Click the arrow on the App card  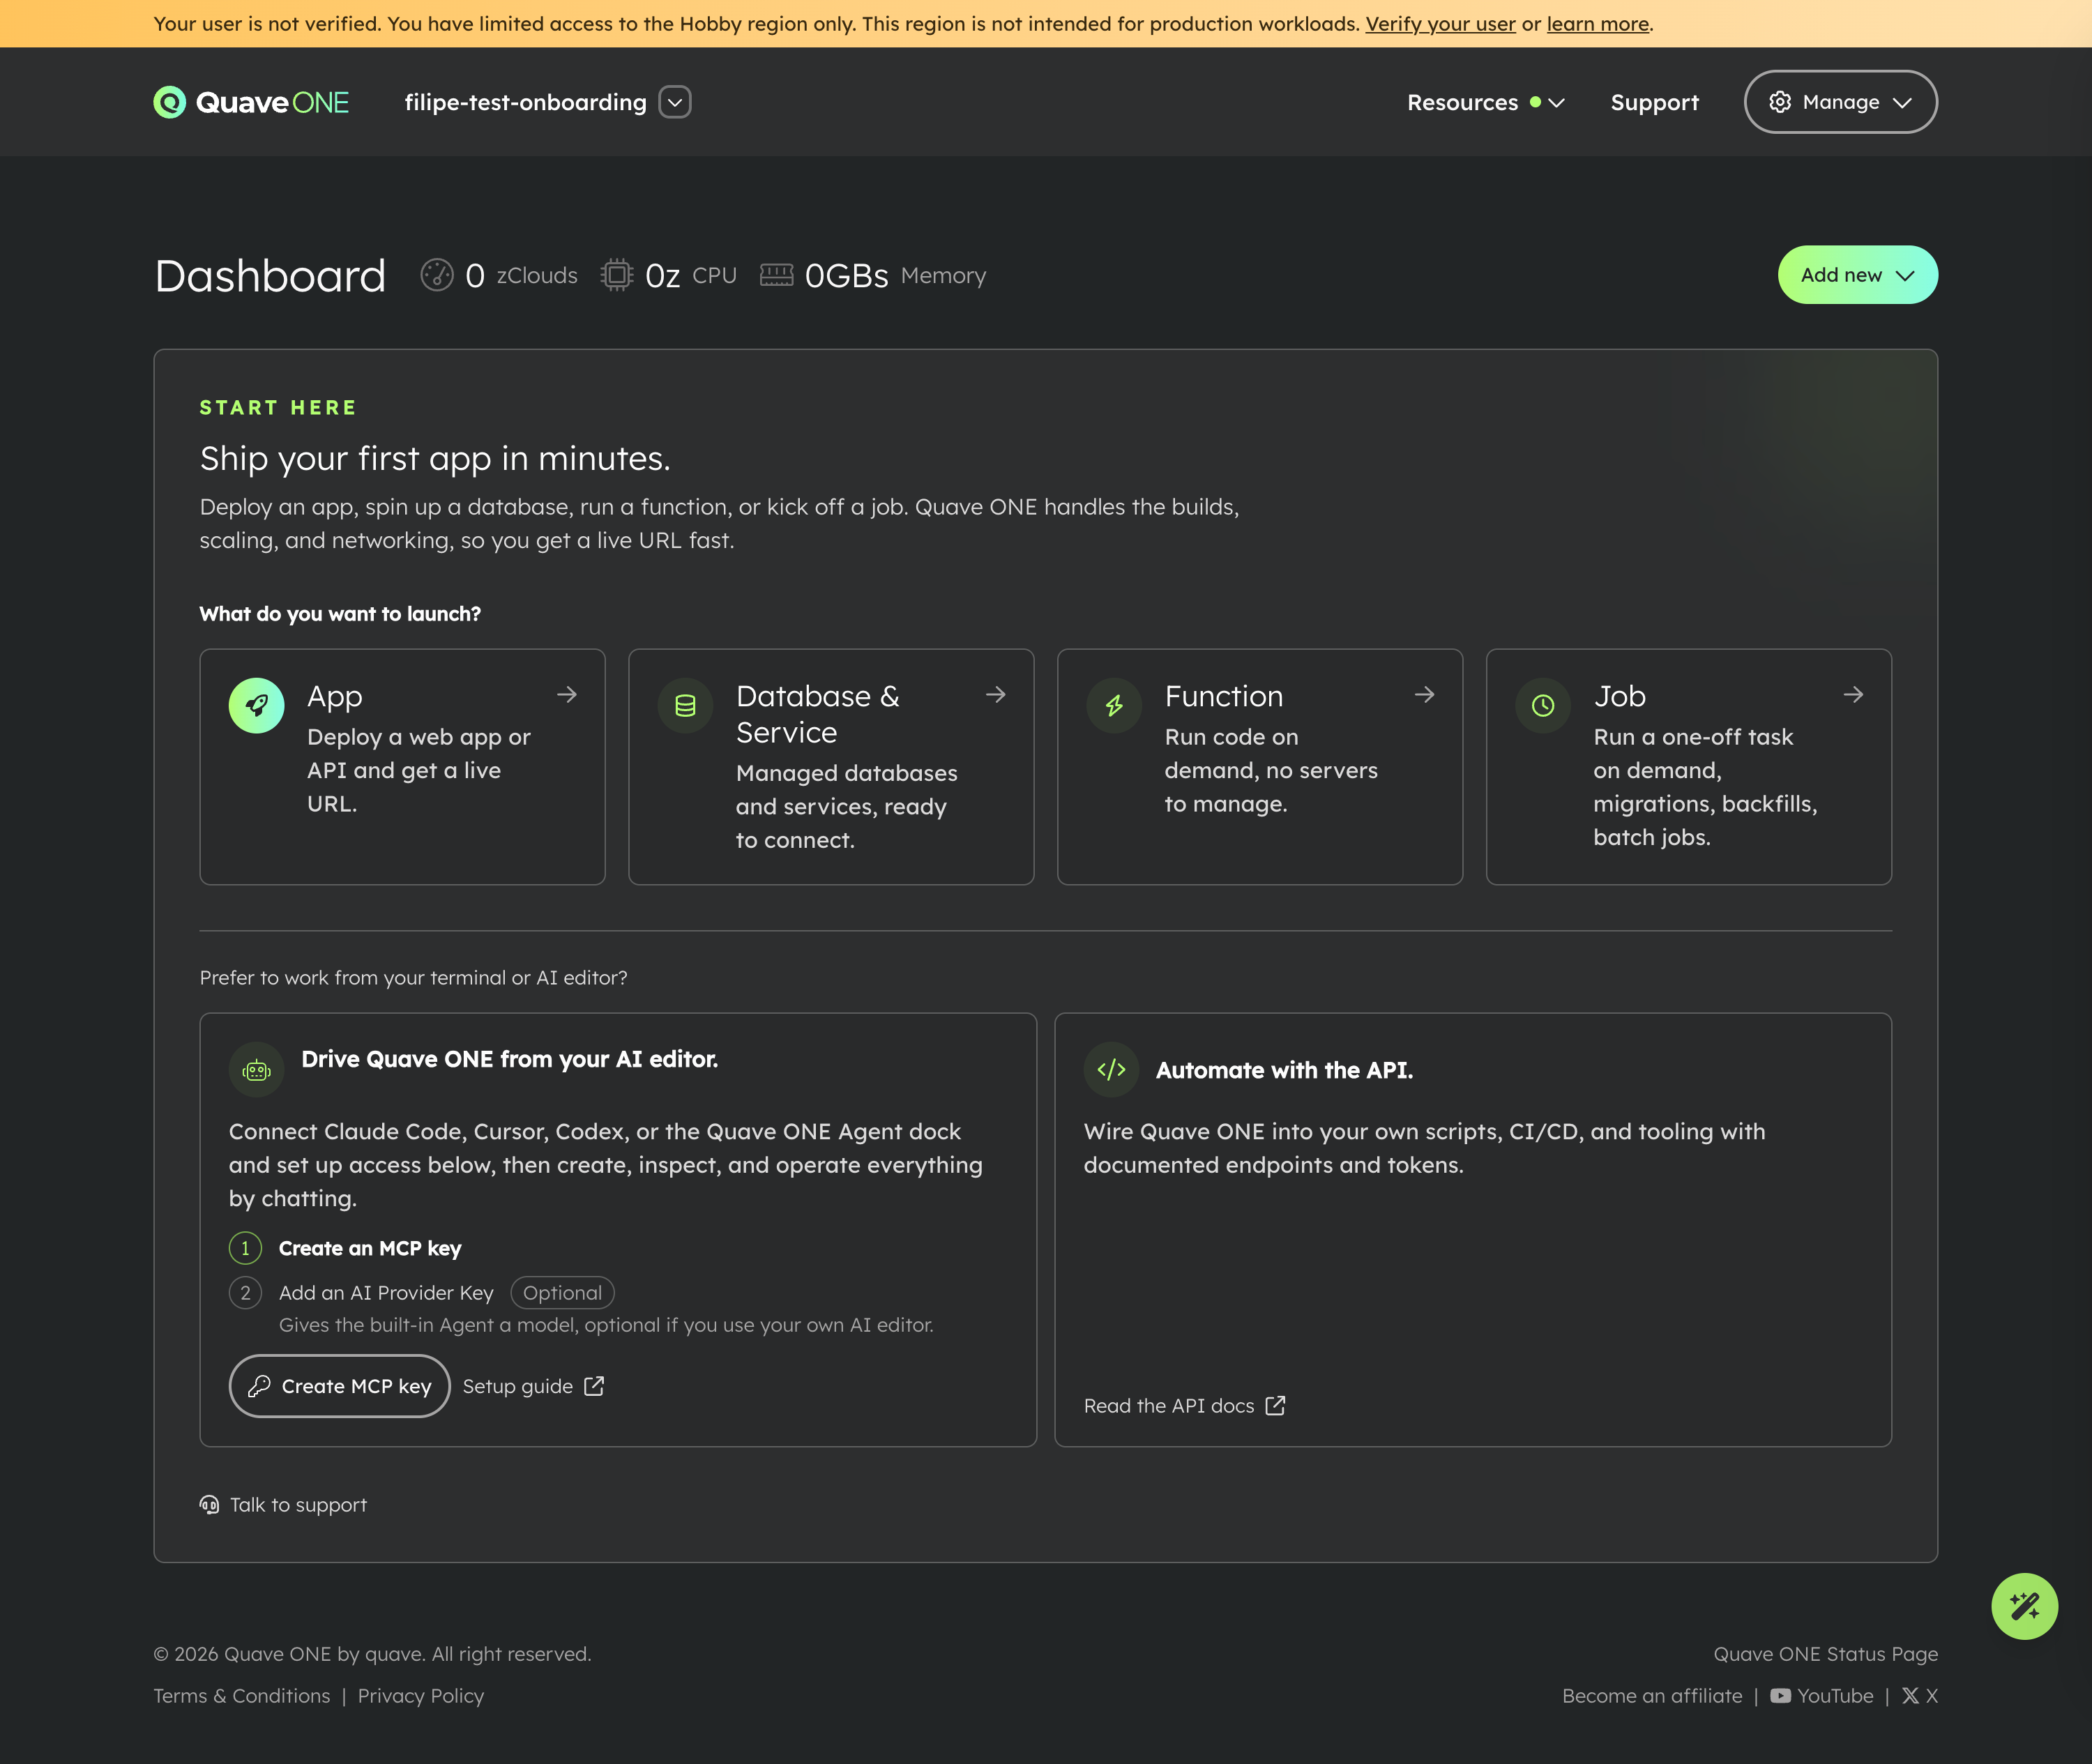click(567, 695)
